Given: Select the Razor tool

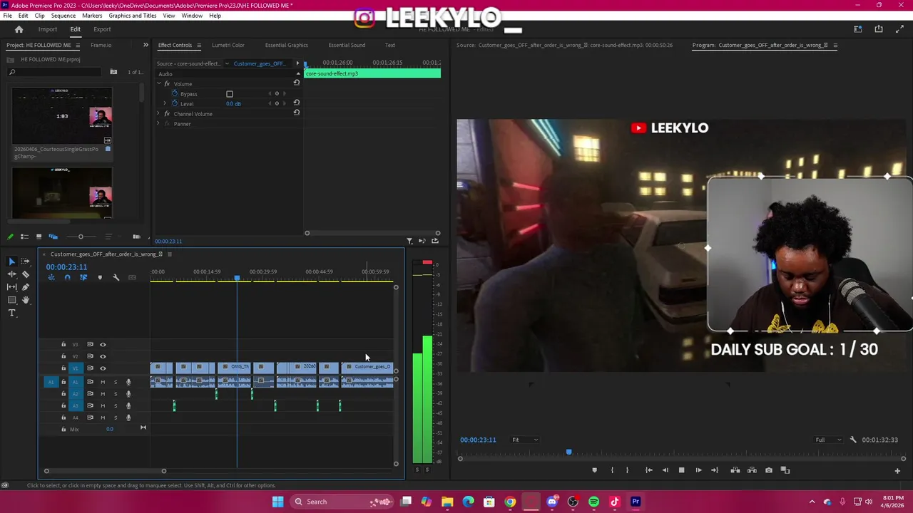Looking at the screenshot, I should coord(25,274).
